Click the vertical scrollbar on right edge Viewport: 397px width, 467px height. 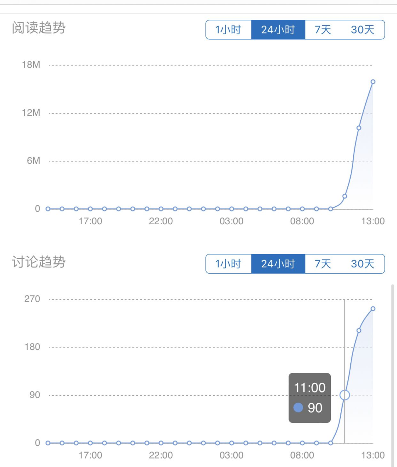(x=392, y=368)
